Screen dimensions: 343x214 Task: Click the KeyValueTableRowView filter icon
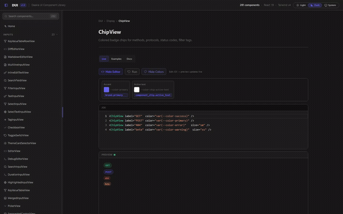[x=5, y=41]
